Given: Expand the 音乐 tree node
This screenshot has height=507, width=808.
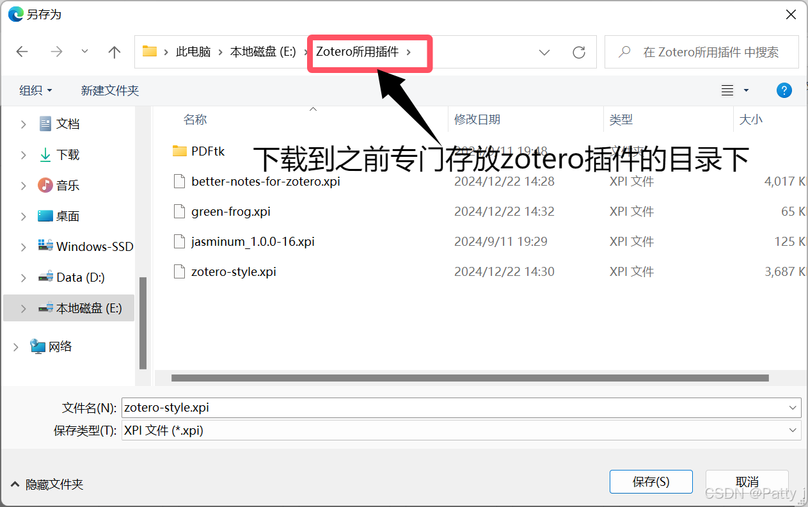Looking at the screenshot, I should 24,186.
